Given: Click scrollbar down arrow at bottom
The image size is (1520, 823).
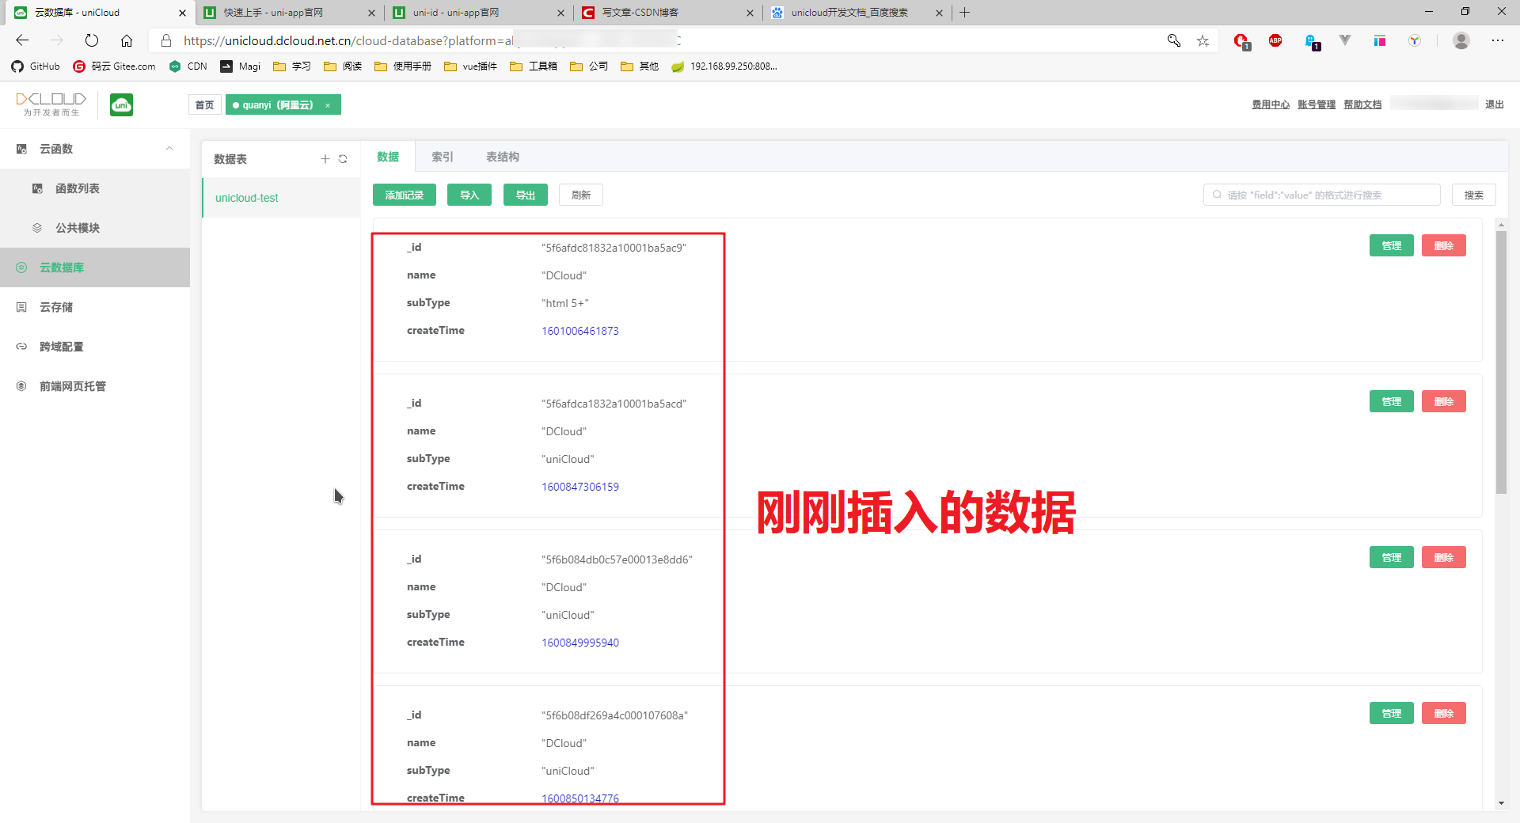Looking at the screenshot, I should pos(1501,803).
